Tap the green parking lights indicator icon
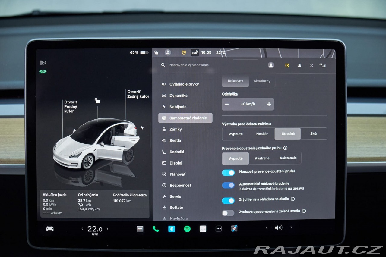The height and width of the screenshot is (257, 386). click(43, 72)
